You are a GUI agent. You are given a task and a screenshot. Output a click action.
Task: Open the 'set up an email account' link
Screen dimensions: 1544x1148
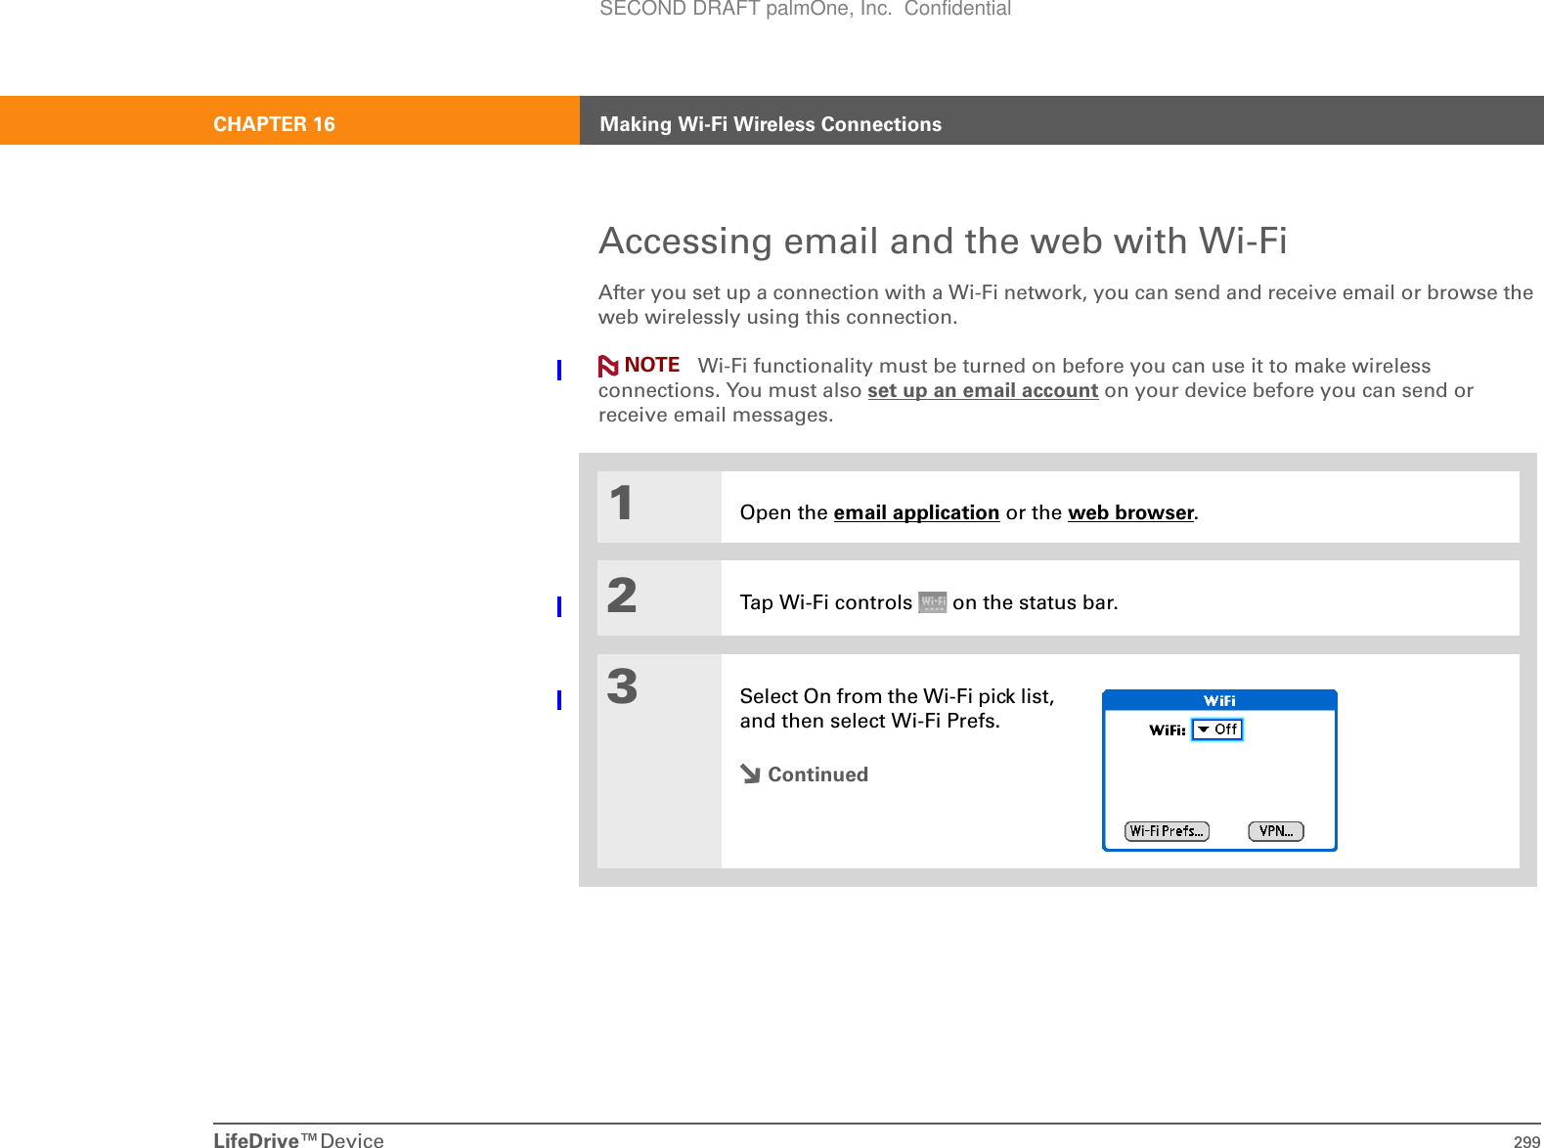point(983,391)
